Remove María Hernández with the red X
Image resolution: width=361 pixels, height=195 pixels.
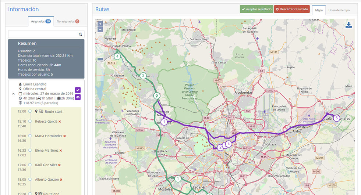[x=64, y=136]
